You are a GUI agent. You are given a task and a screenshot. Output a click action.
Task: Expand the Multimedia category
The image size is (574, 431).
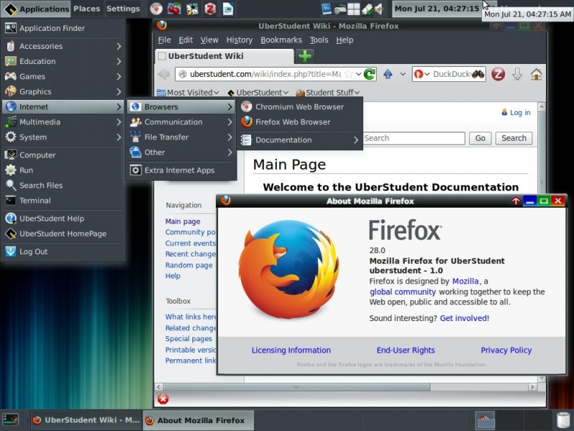(63, 121)
